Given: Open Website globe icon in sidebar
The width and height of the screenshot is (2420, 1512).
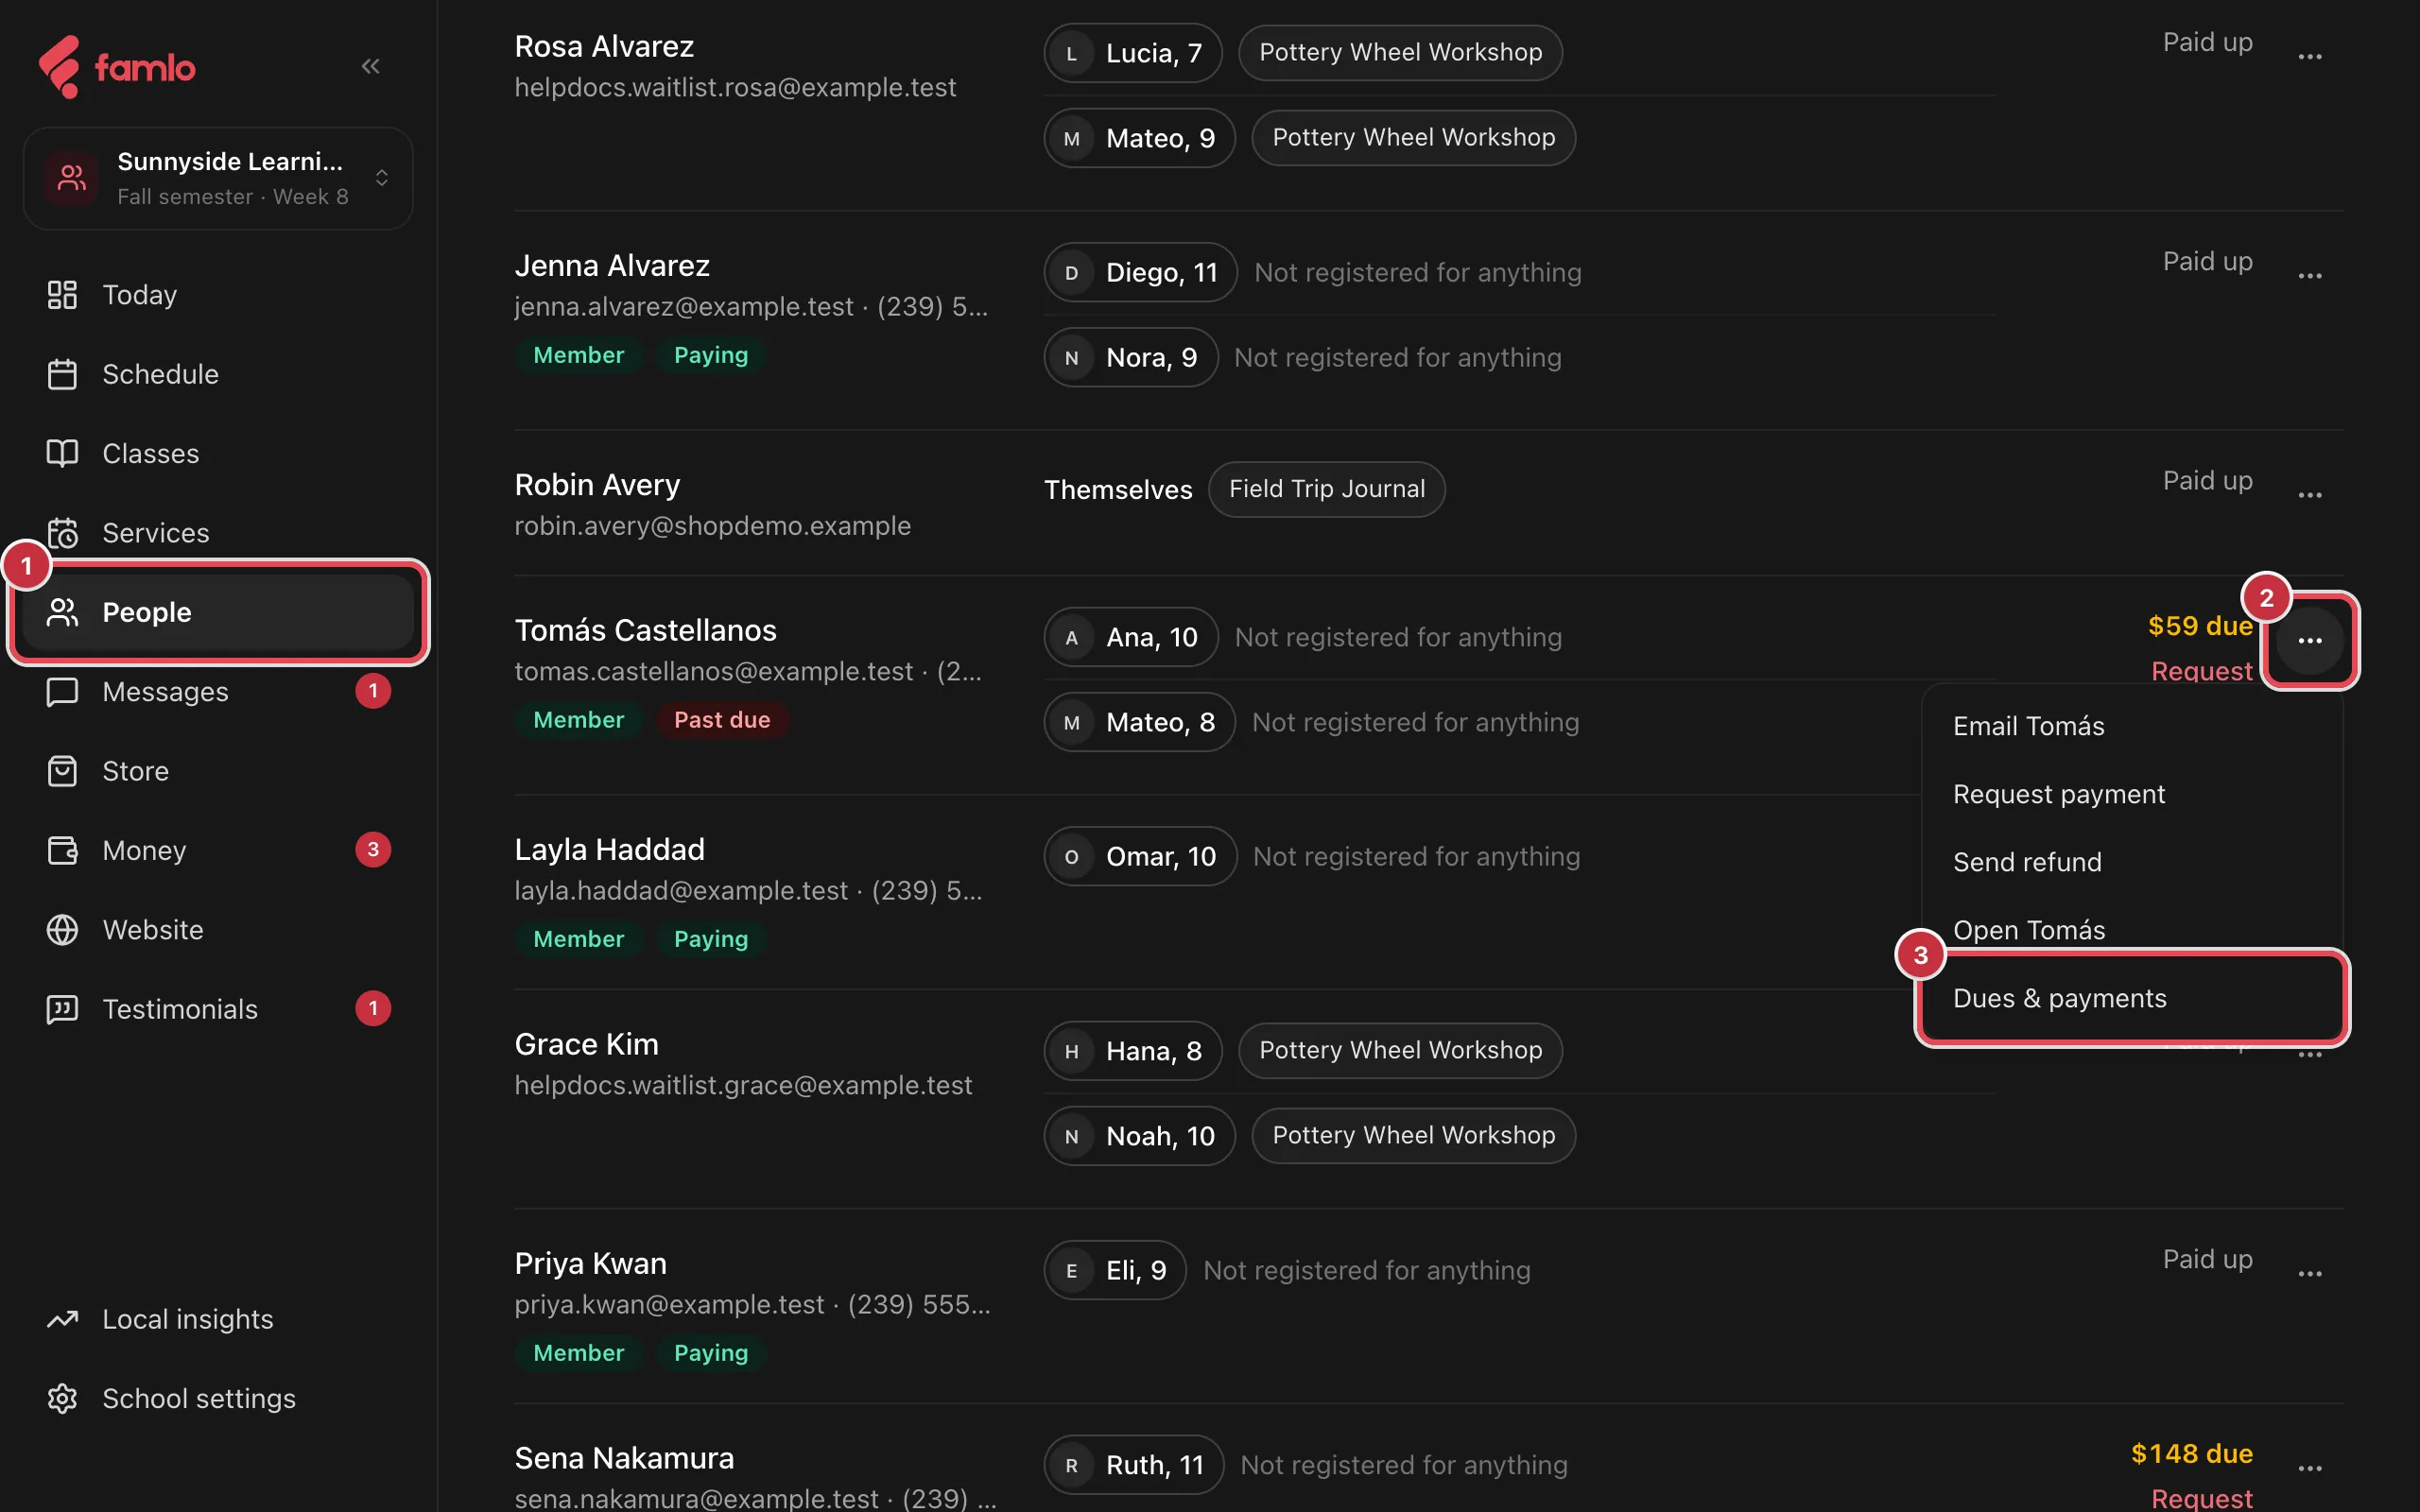Looking at the screenshot, I should [x=62, y=929].
